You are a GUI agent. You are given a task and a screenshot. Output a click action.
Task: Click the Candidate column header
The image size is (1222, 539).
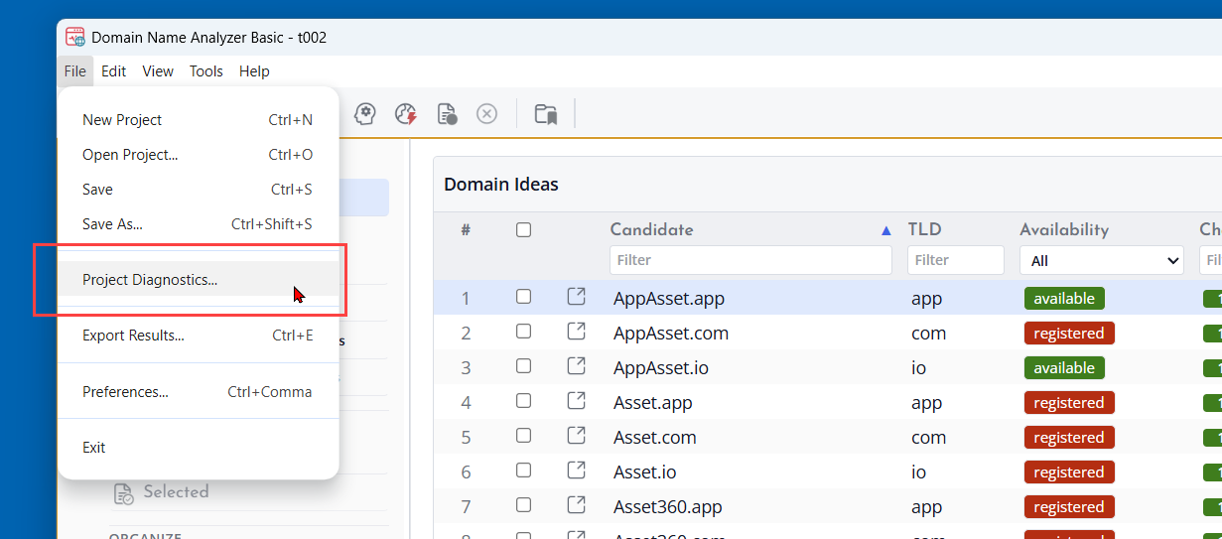coord(651,230)
